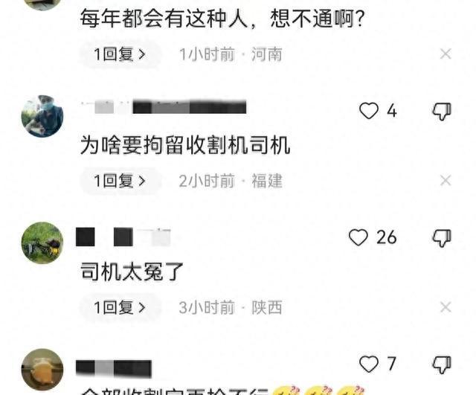Select comment text 每年都会有这种人
This screenshot has width=476, height=395.
pyautogui.click(x=164, y=19)
